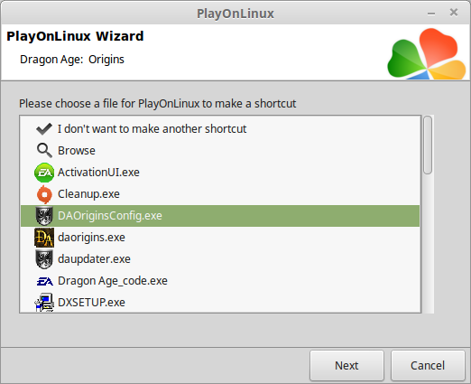Click the gold DA icon of daorigins.exe
The image size is (471, 384).
[x=44, y=238]
